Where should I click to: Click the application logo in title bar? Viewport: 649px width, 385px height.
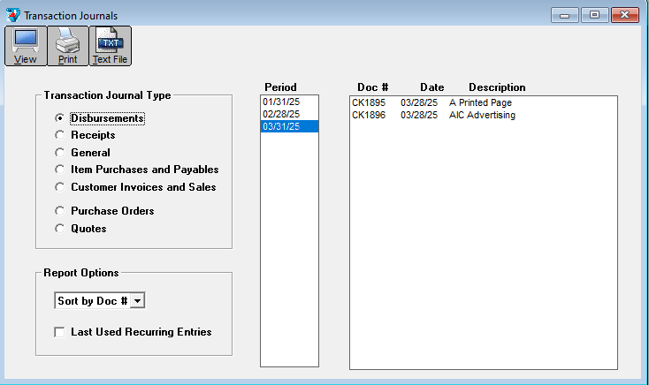click(x=12, y=16)
